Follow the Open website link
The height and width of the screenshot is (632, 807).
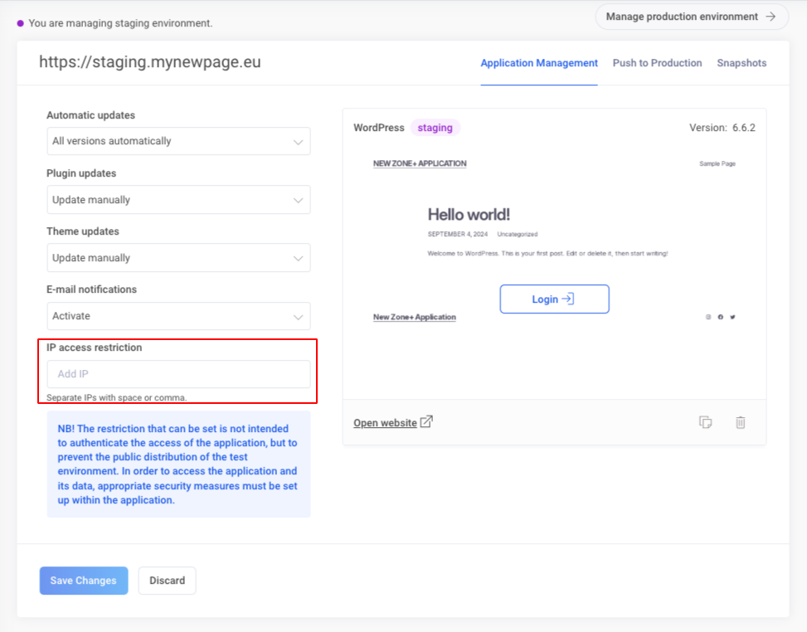tap(385, 423)
